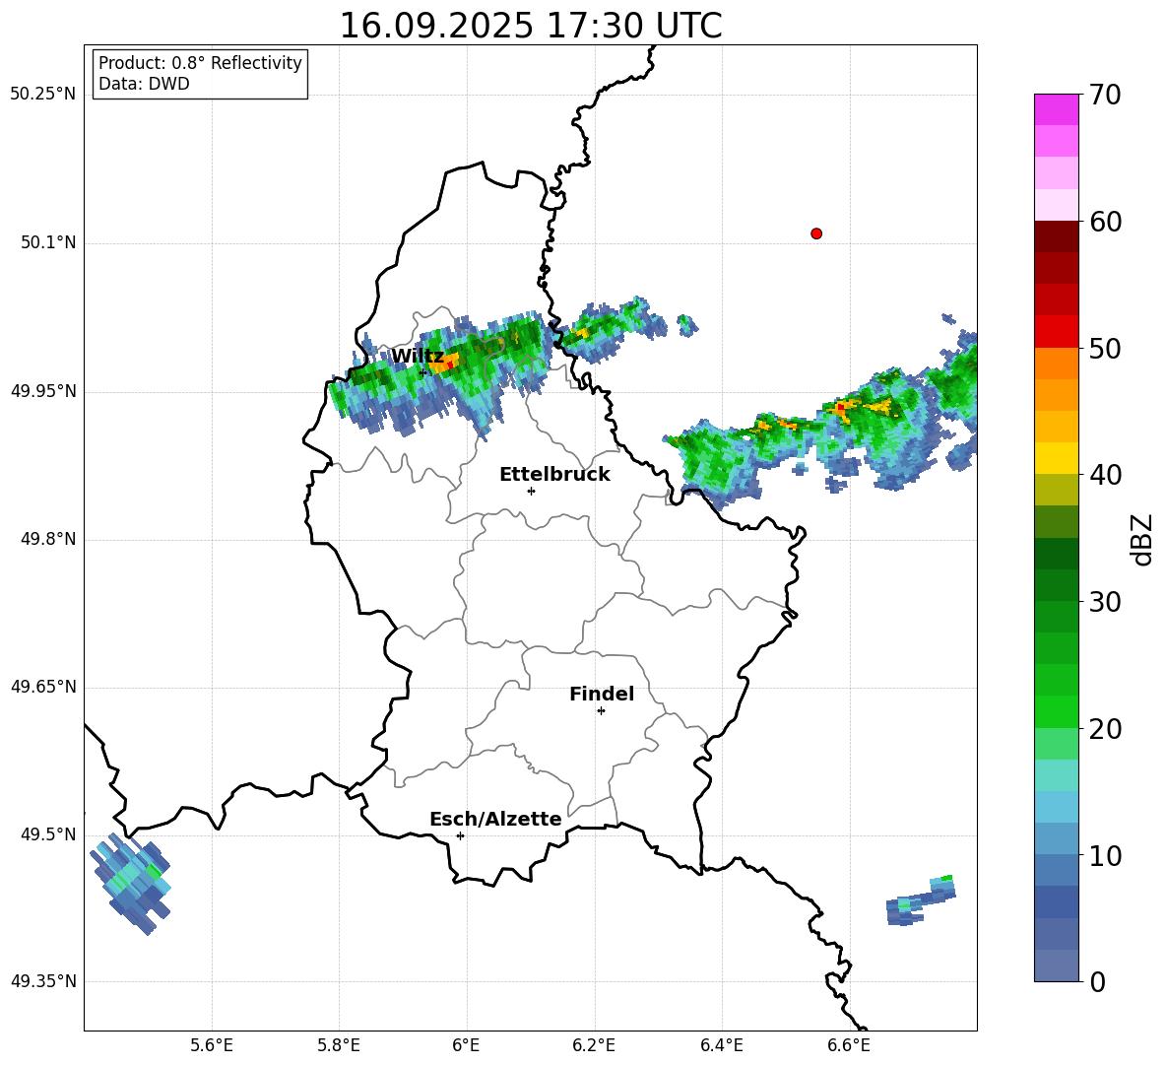Click the Wiltz station cross marker
Screen dimensions: 1166x1065
422,372
